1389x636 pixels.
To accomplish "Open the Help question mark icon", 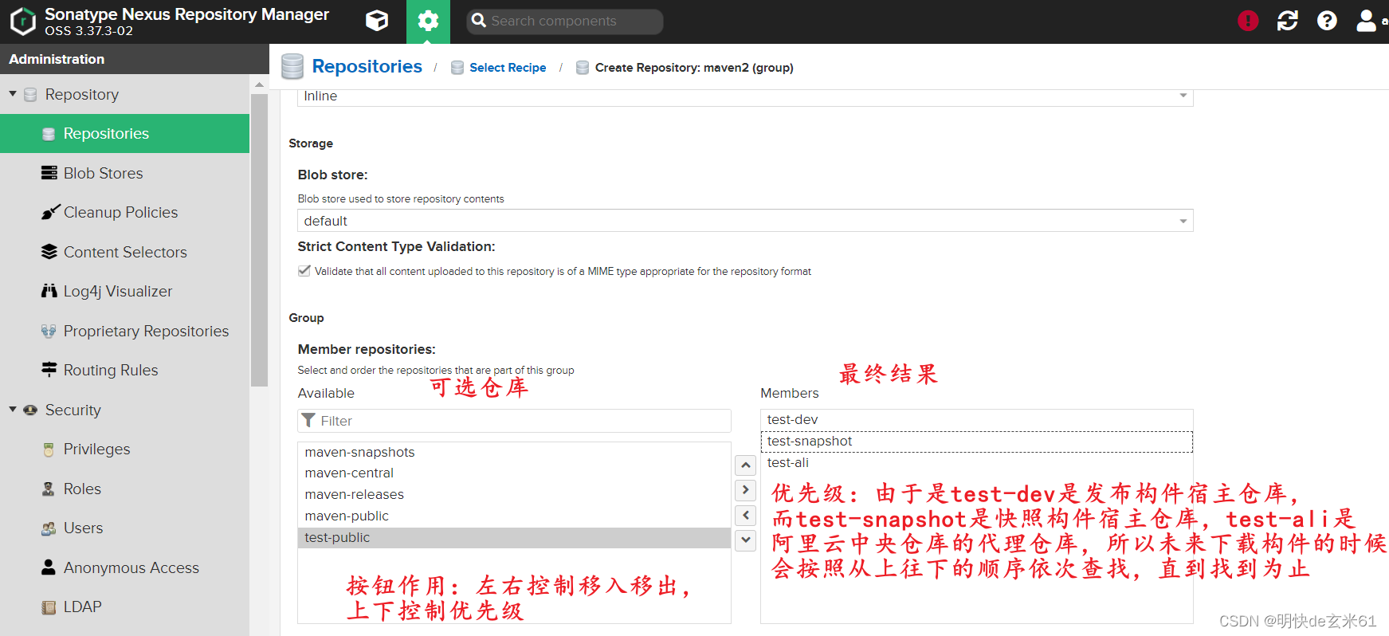I will [1327, 21].
